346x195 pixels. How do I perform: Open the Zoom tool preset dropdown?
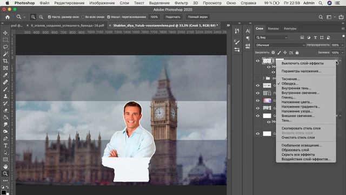click(x=24, y=17)
